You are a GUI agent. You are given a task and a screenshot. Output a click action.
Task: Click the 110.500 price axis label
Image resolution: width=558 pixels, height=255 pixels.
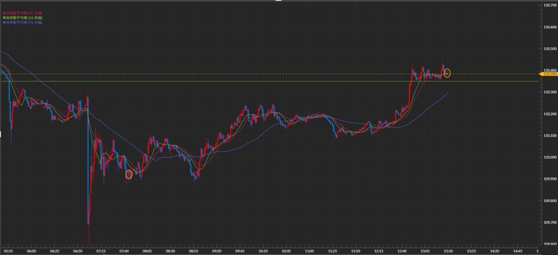coord(550,48)
